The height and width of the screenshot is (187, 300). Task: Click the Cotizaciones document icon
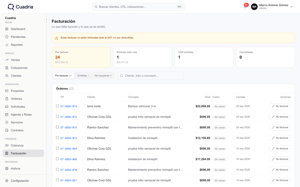coord(7,68)
